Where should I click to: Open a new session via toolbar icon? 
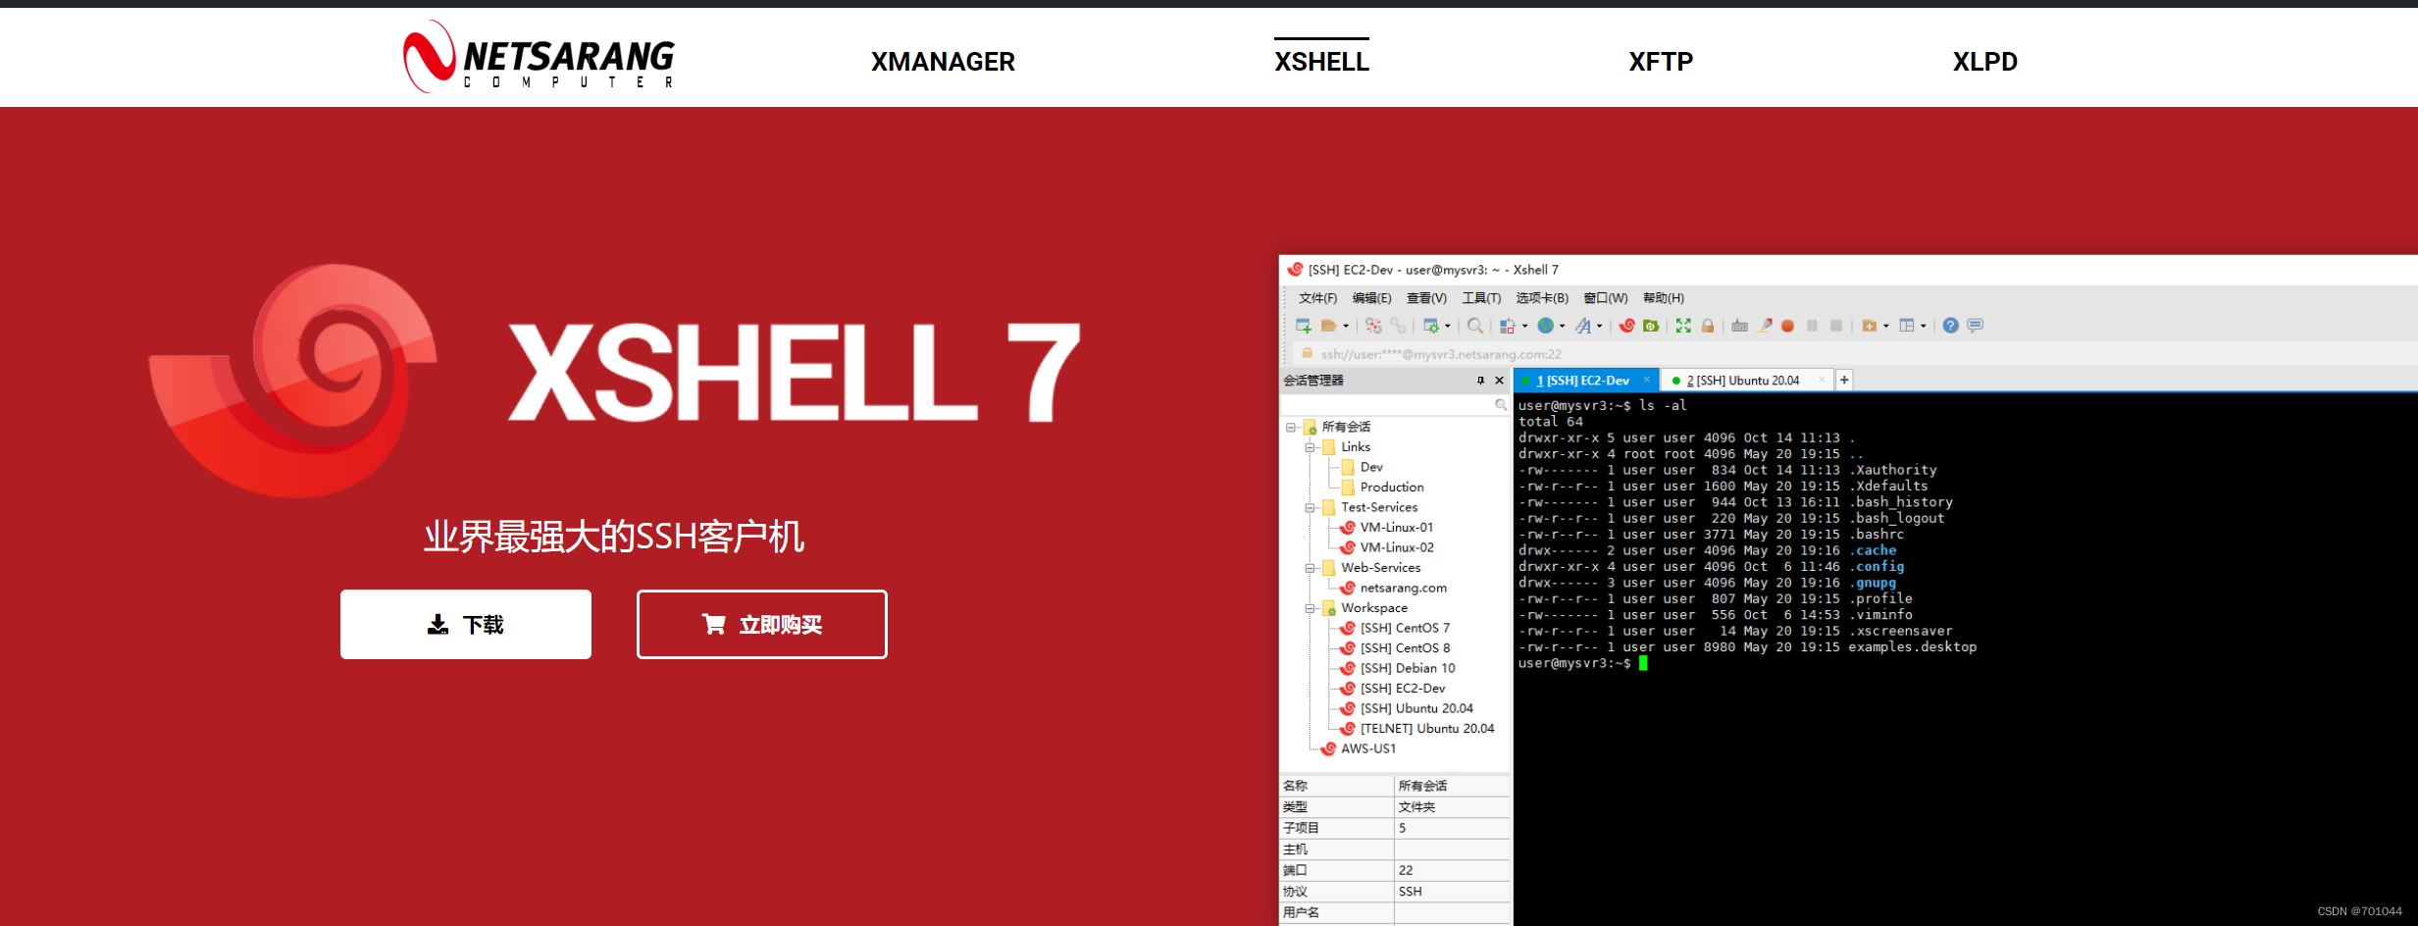(1303, 326)
